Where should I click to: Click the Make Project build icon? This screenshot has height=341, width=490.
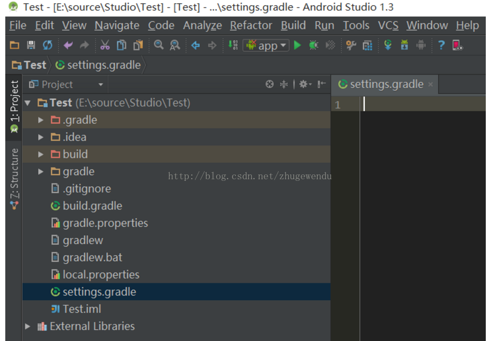(x=233, y=45)
